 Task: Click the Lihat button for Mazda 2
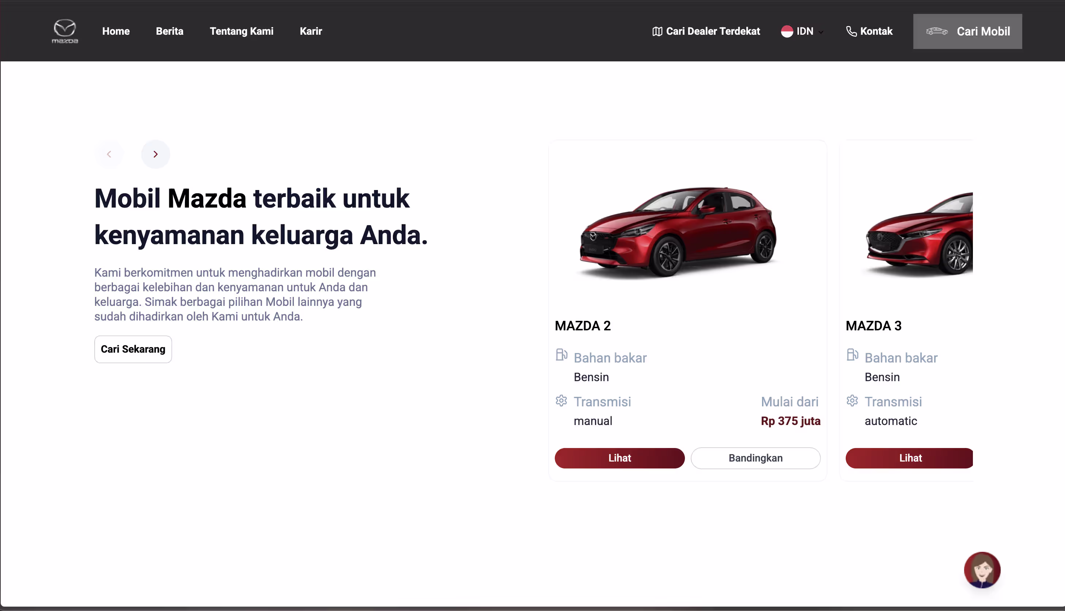click(619, 458)
